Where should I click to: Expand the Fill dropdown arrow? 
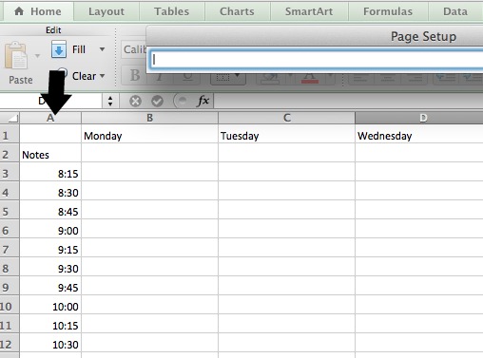click(x=102, y=49)
